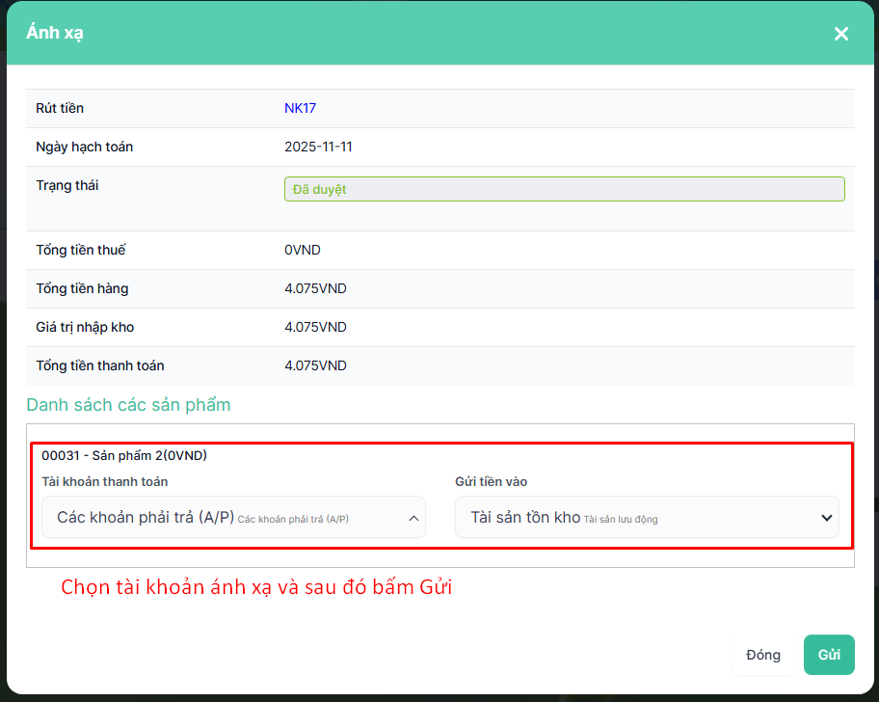Submit the mapping with the Gửi button
Screen dimensions: 879x702
829,655
